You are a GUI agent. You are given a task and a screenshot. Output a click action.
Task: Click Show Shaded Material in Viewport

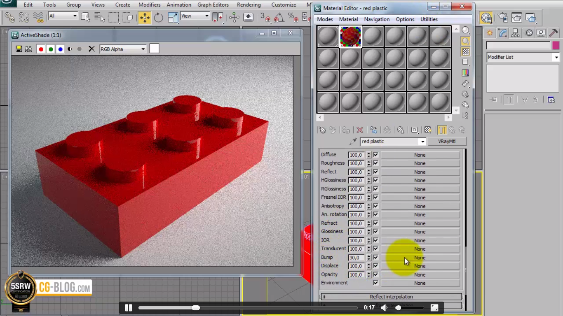tap(428, 130)
